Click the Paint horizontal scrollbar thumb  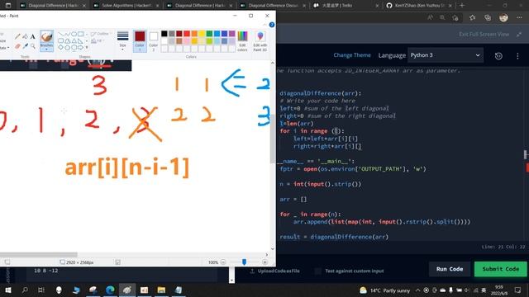click(39, 255)
